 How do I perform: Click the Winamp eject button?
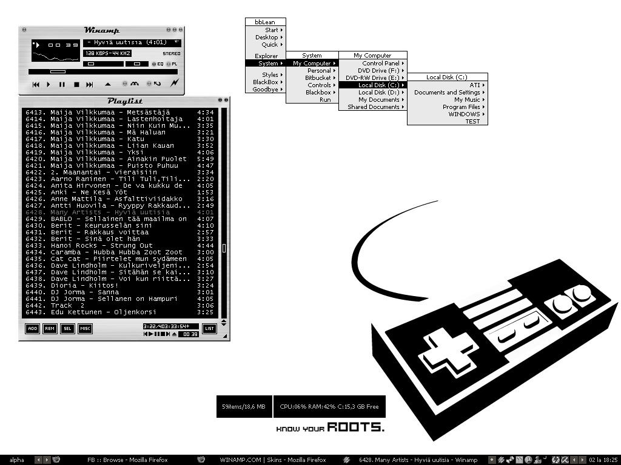click(108, 84)
